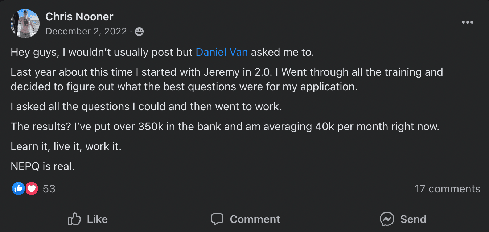Open the Chris Nooner profile name link
This screenshot has height=232, width=489.
pyautogui.click(x=79, y=17)
